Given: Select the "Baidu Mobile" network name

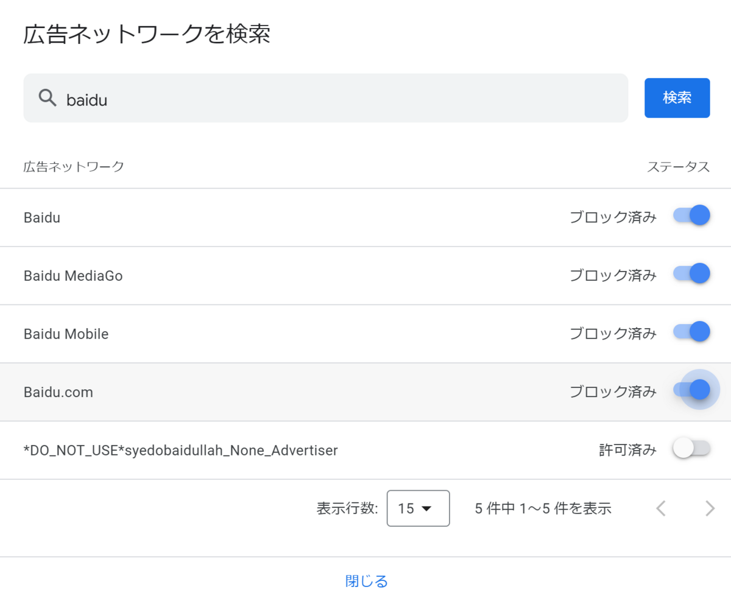Looking at the screenshot, I should (66, 334).
